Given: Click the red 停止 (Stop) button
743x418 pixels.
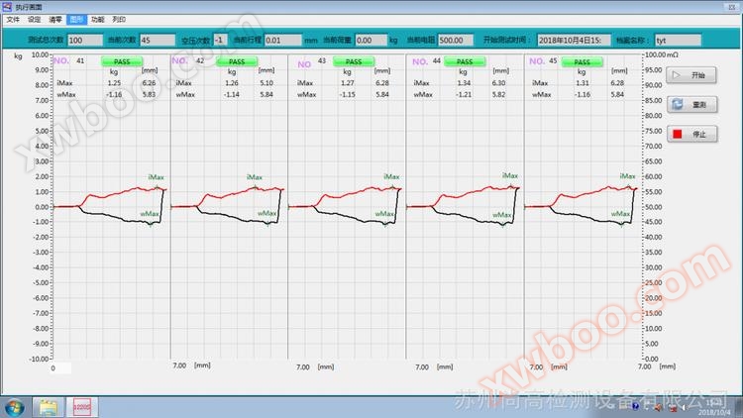Looking at the screenshot, I should coord(690,133).
